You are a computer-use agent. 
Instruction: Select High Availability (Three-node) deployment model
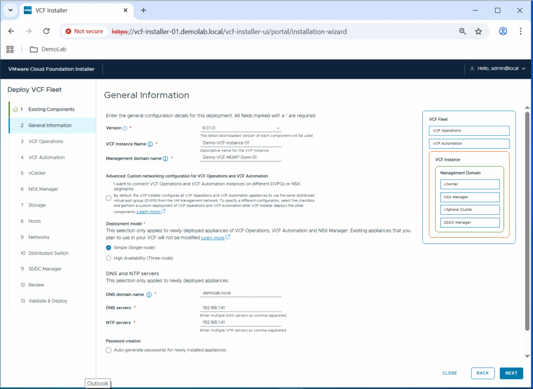(108, 258)
